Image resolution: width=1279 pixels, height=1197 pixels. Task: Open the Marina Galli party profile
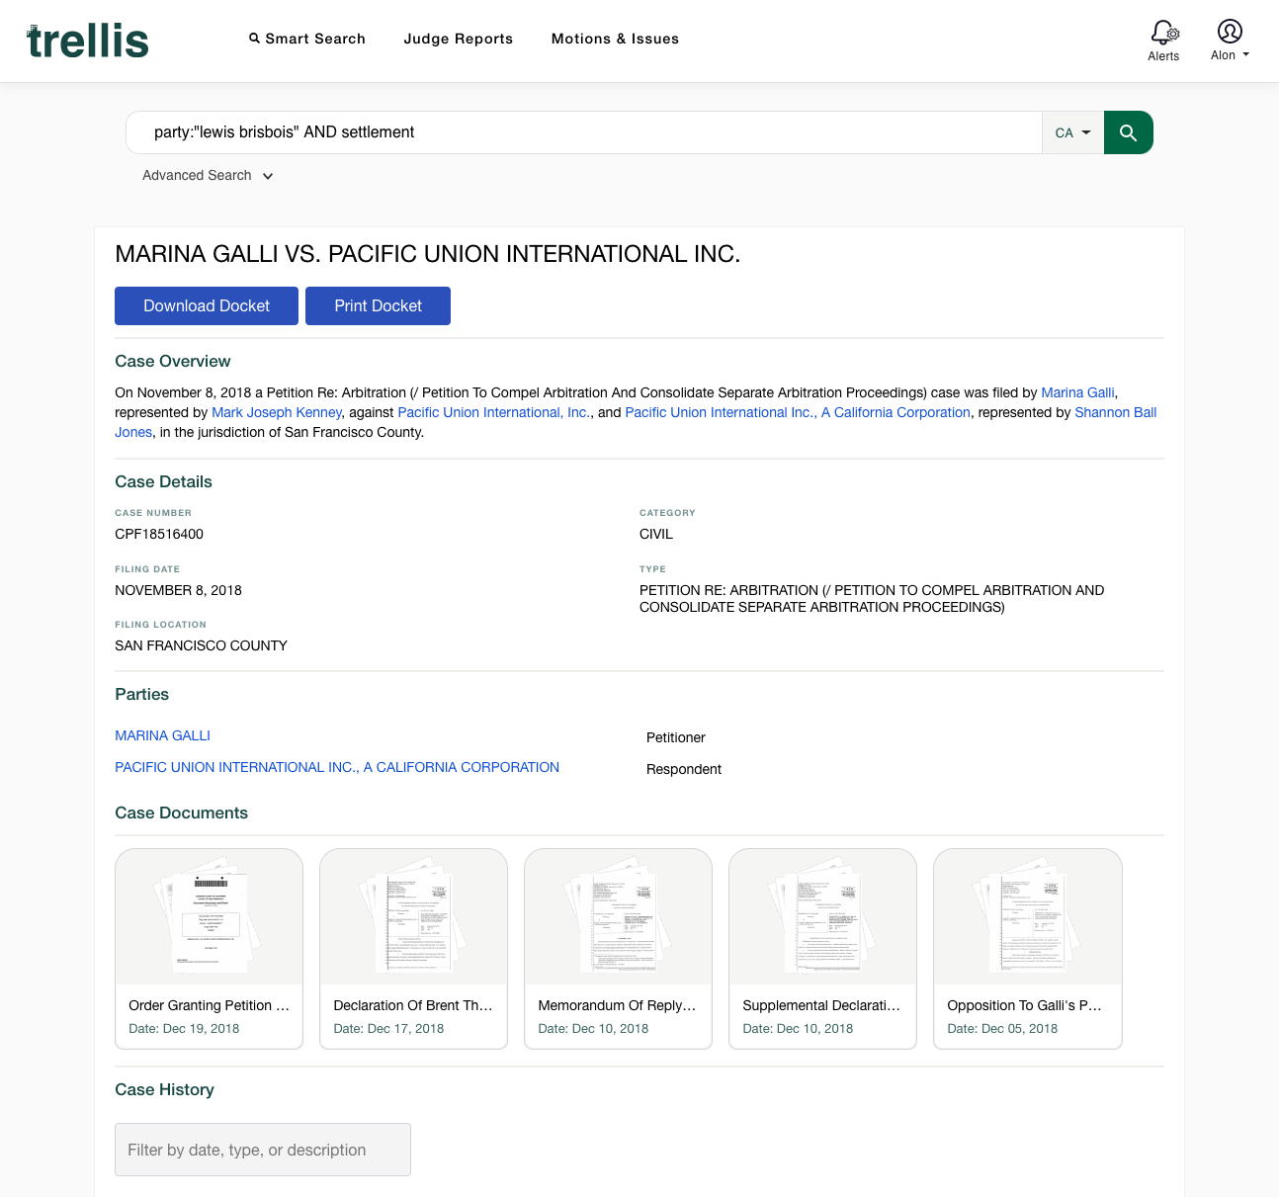[162, 735]
